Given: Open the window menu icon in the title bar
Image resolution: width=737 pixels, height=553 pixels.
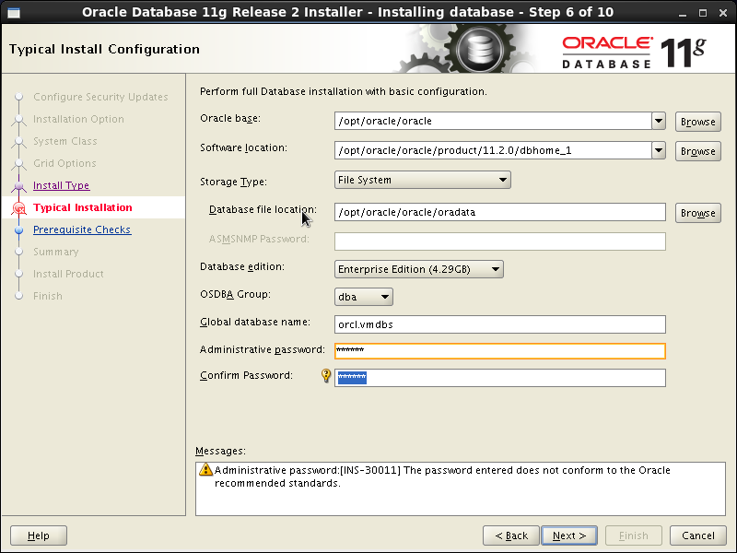Looking at the screenshot, I should click(x=14, y=13).
